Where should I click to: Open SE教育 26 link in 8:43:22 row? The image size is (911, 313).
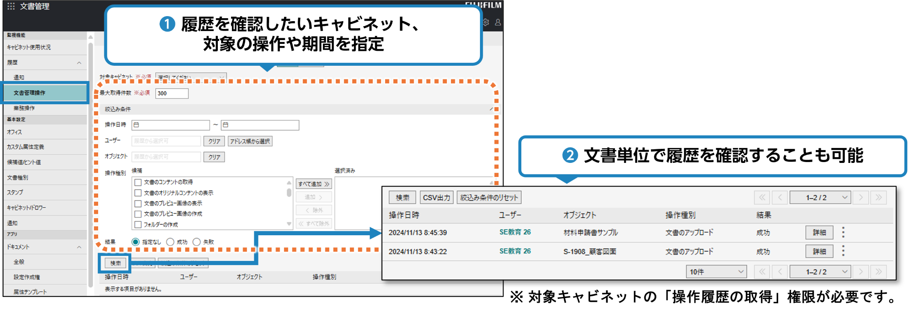tap(515, 251)
